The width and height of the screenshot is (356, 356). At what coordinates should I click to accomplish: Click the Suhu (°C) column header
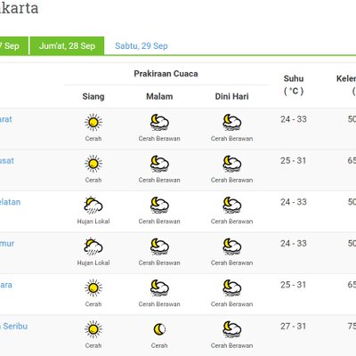[x=294, y=85]
